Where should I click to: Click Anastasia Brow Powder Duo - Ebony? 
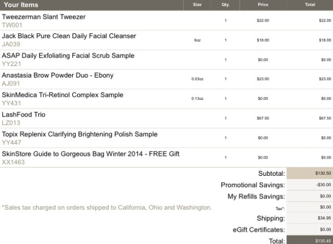pos(58,75)
